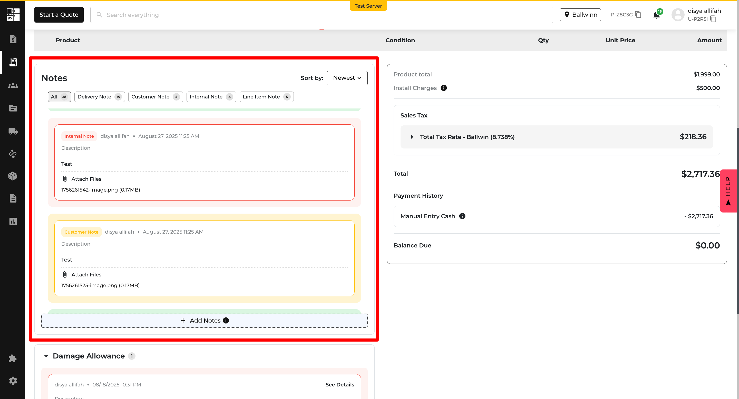Screen dimensions: 739x399
Task: Open the delivery truck sidebar icon
Action: pos(13,131)
